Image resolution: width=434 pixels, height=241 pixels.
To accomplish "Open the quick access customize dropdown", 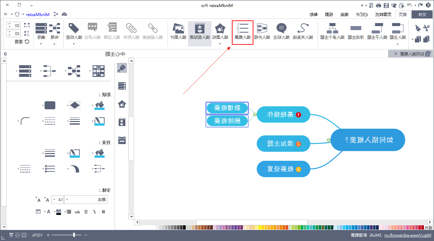I will pos(362,5).
